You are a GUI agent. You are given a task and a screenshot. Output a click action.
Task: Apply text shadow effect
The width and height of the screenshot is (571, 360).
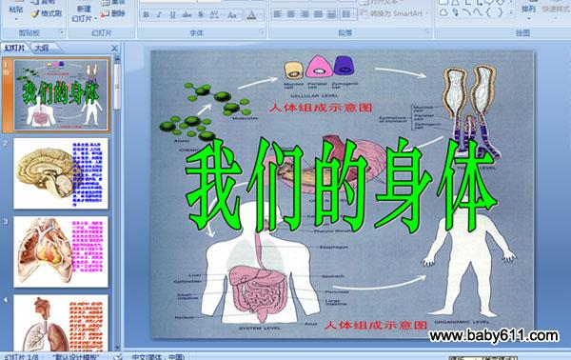click(x=201, y=15)
